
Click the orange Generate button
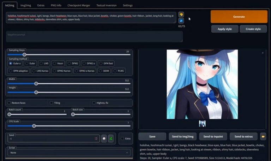[239, 17]
